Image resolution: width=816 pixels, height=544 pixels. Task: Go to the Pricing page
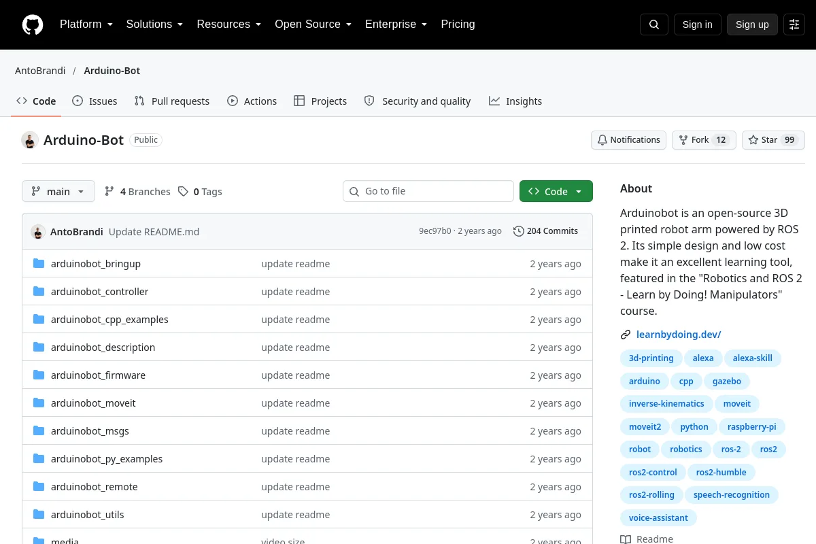(x=458, y=24)
